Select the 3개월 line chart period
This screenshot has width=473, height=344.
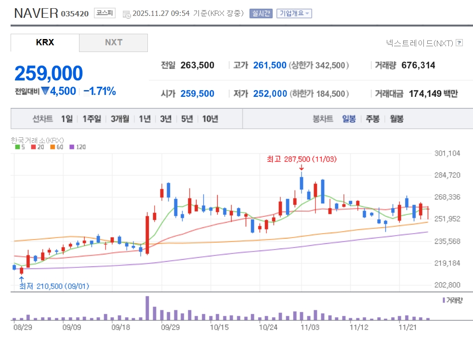click(x=119, y=119)
